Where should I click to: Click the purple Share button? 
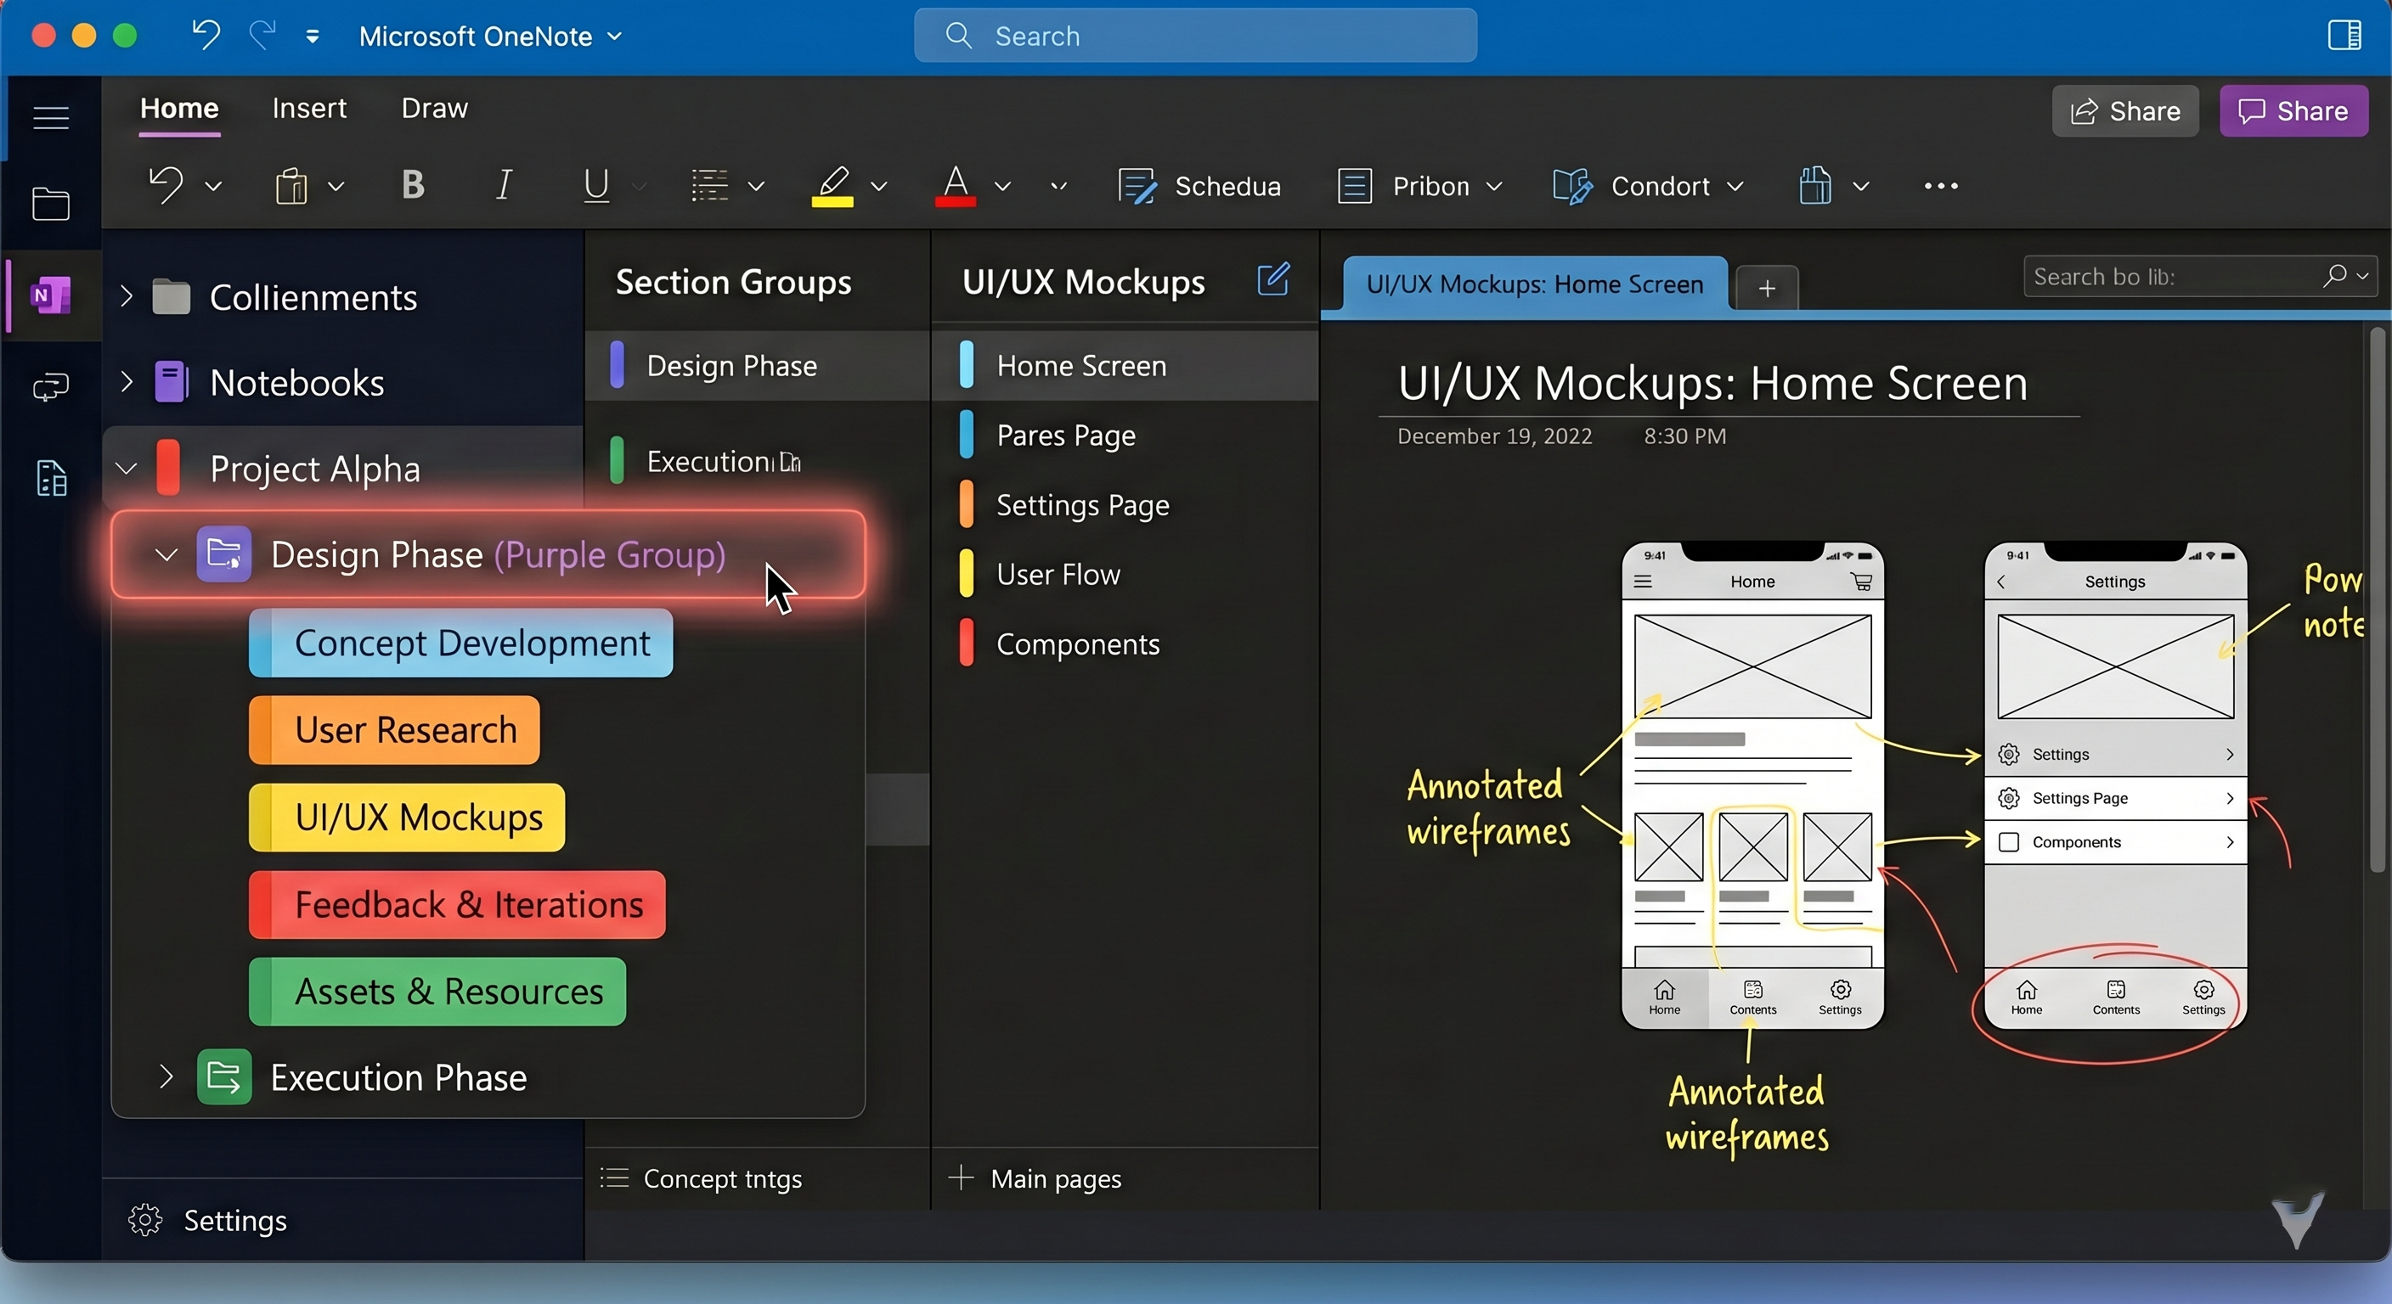click(x=2293, y=111)
